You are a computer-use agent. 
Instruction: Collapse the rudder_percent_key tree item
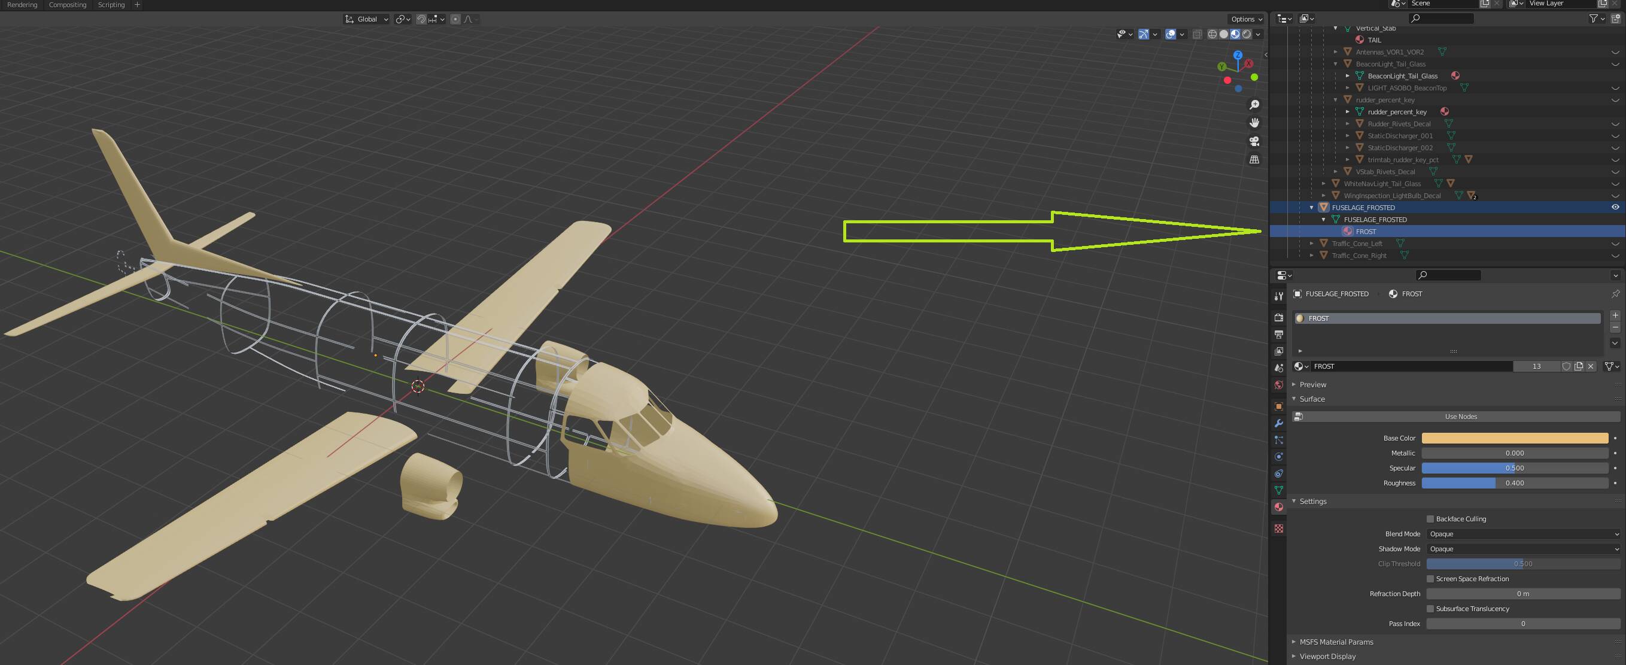1336,100
